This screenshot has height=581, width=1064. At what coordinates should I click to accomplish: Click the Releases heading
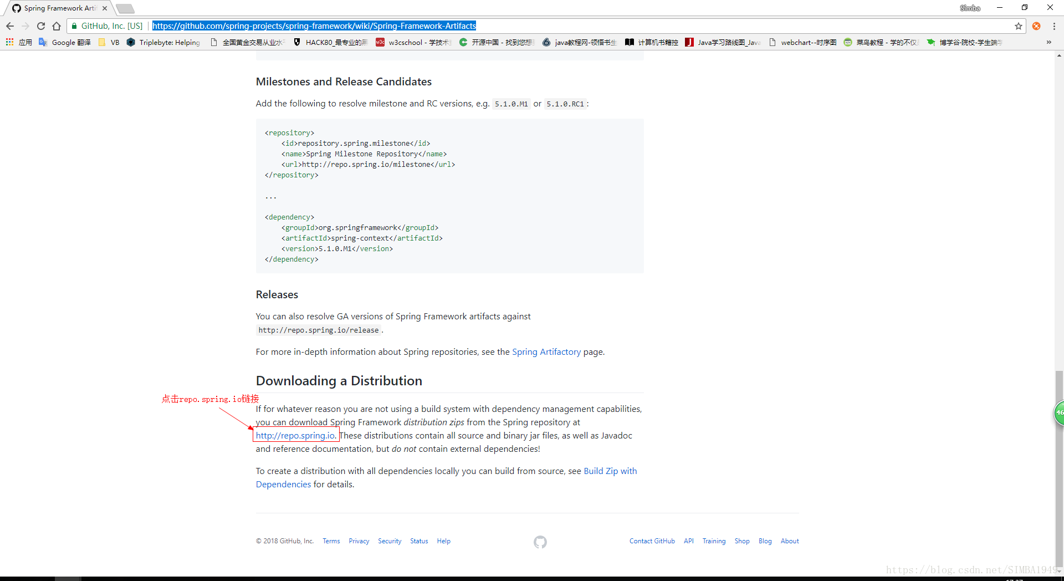click(x=277, y=294)
